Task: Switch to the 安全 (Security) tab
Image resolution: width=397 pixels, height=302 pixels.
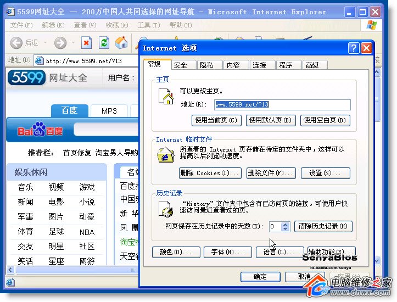Action: [x=181, y=65]
